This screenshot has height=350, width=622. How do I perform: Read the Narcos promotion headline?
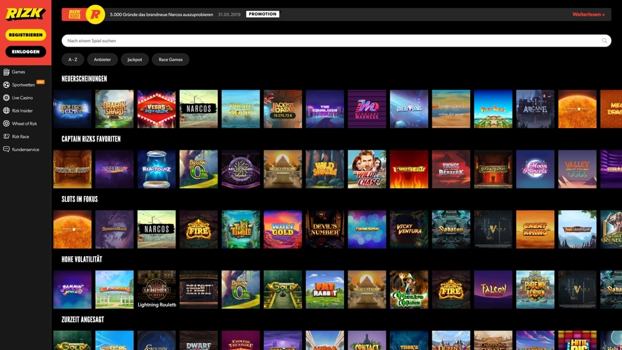click(x=162, y=14)
